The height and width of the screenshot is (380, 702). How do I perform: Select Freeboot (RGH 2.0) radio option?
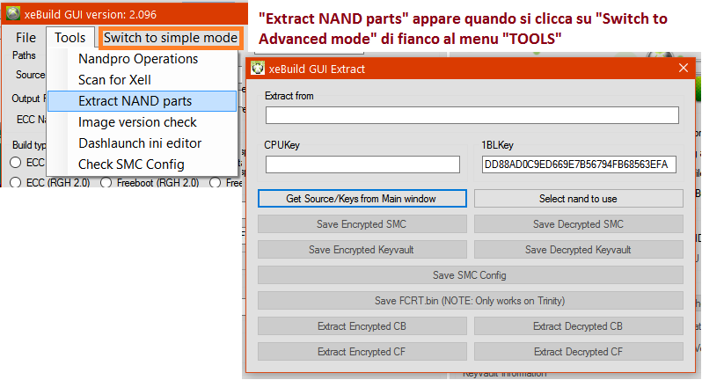coord(106,183)
